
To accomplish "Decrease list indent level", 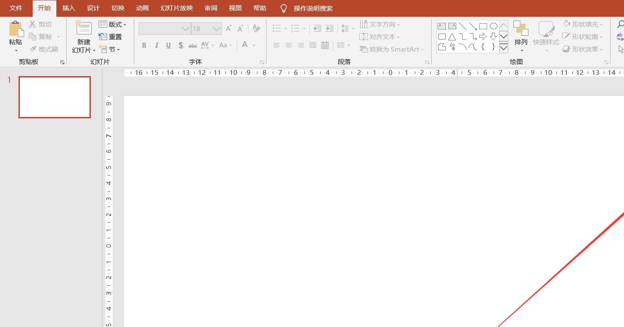I will tap(317, 29).
